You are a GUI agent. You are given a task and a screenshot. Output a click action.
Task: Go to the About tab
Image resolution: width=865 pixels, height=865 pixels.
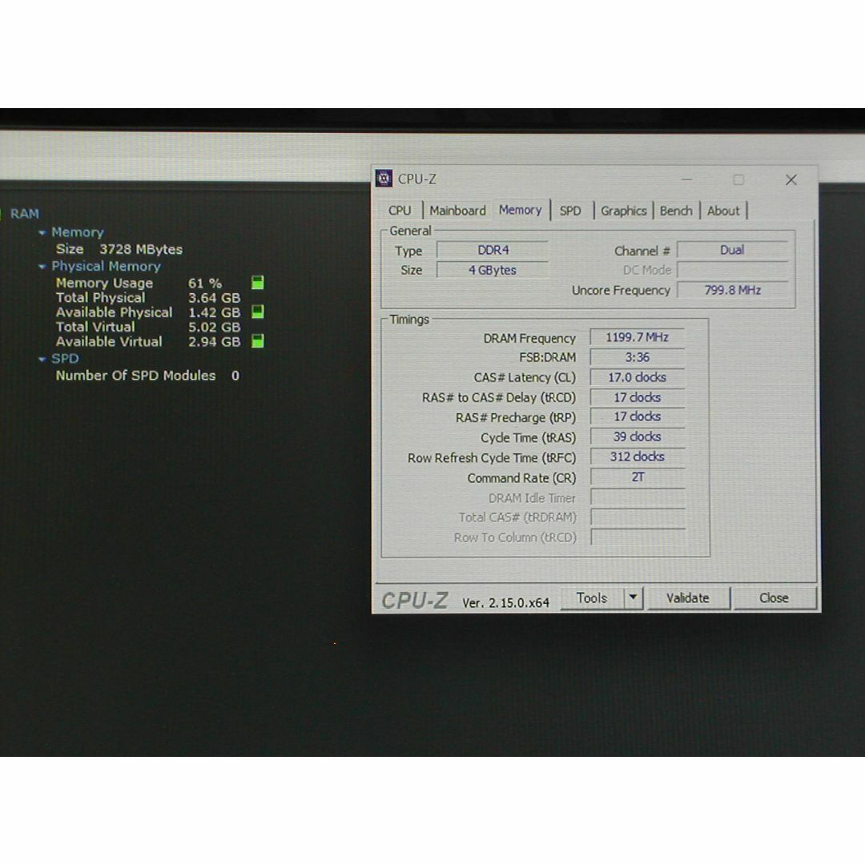723,211
